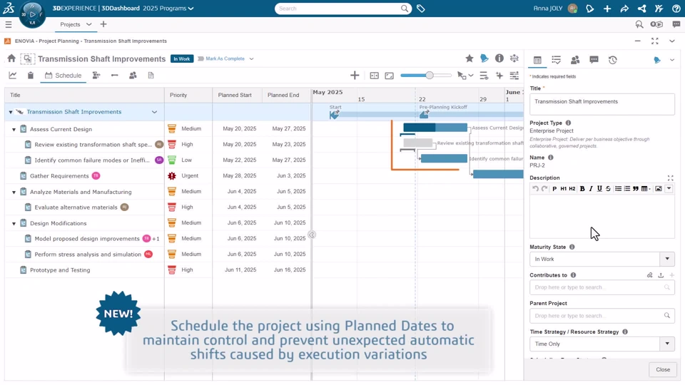Click the home icon beside project title
This screenshot has width=685, height=385.
(11, 58)
